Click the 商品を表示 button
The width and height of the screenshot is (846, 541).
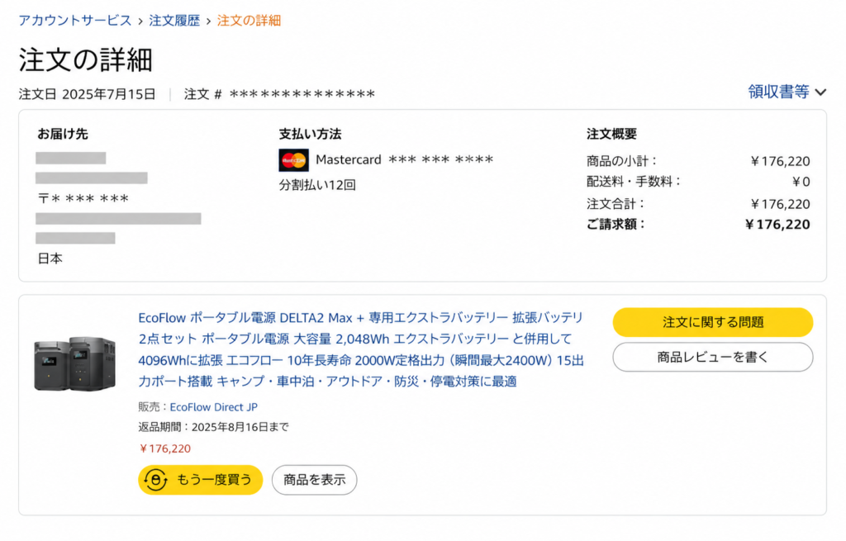pos(315,480)
